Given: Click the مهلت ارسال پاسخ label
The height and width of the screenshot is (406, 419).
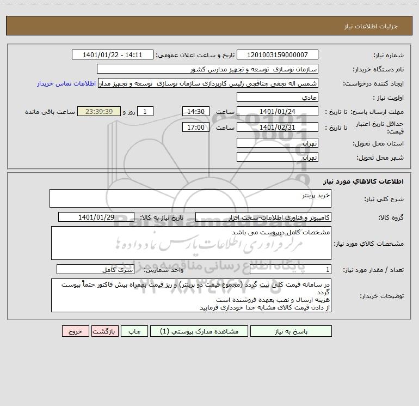Looking at the screenshot, I should (378, 112).
